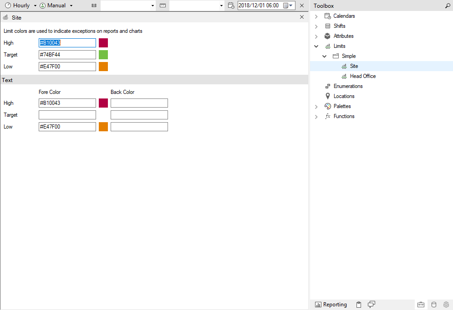The height and width of the screenshot is (310, 453).
Task: Click the number format hash icon
Action: (94, 5)
